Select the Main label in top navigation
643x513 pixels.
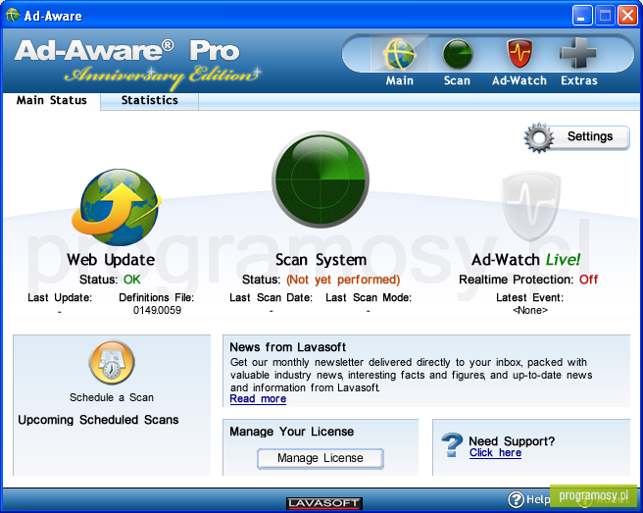399,80
